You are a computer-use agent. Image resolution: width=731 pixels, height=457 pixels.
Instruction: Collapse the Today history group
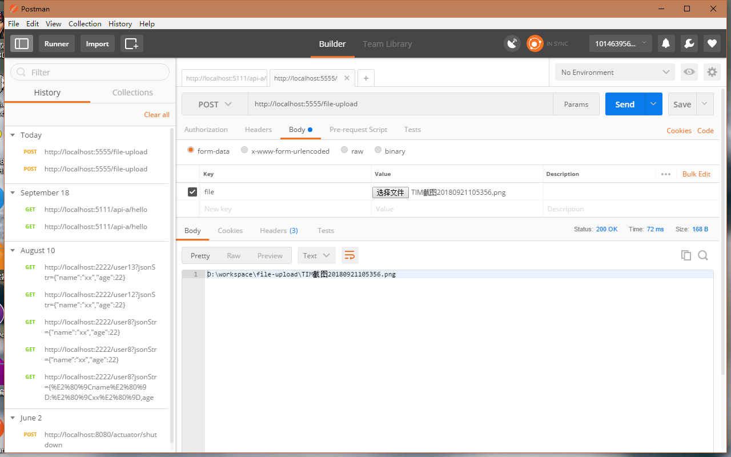pos(13,135)
